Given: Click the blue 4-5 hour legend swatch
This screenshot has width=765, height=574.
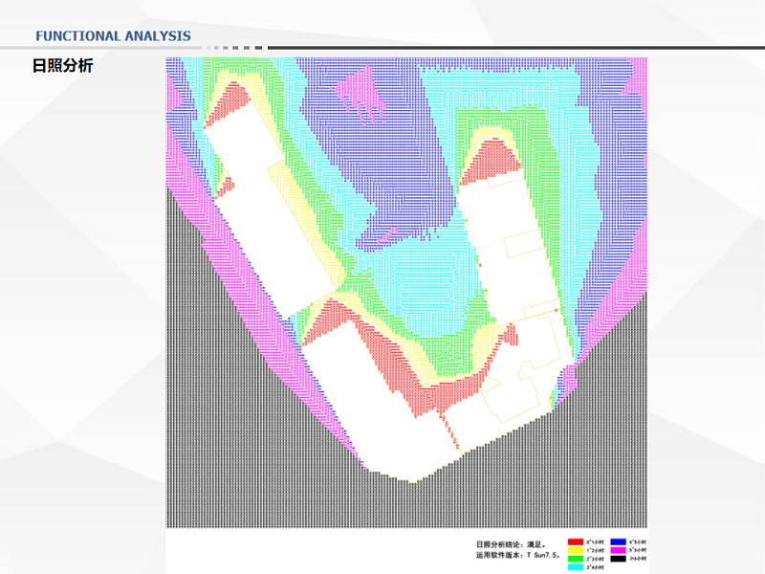Looking at the screenshot, I should click(619, 542).
